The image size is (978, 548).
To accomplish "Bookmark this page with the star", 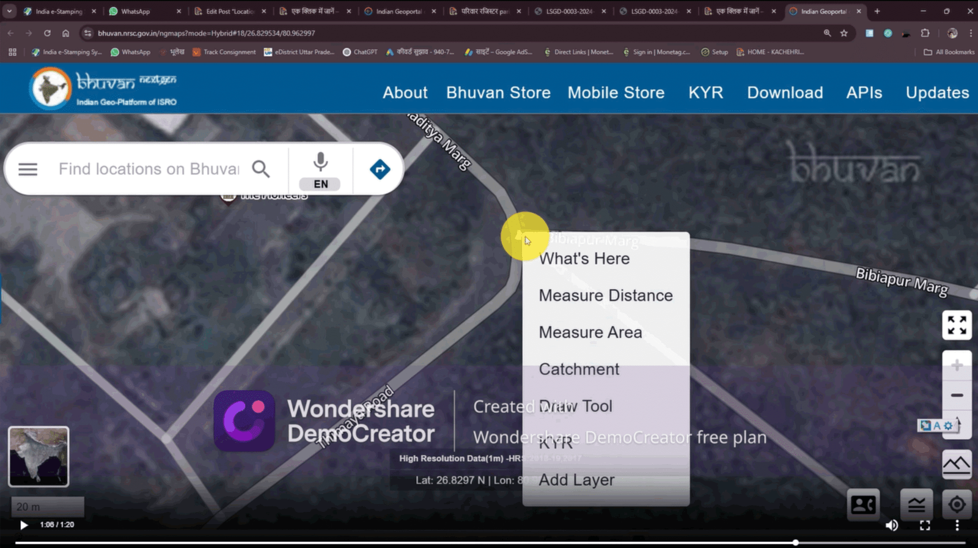I will 844,33.
